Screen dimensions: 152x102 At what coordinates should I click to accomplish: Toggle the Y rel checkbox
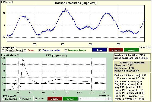[36, 98]
